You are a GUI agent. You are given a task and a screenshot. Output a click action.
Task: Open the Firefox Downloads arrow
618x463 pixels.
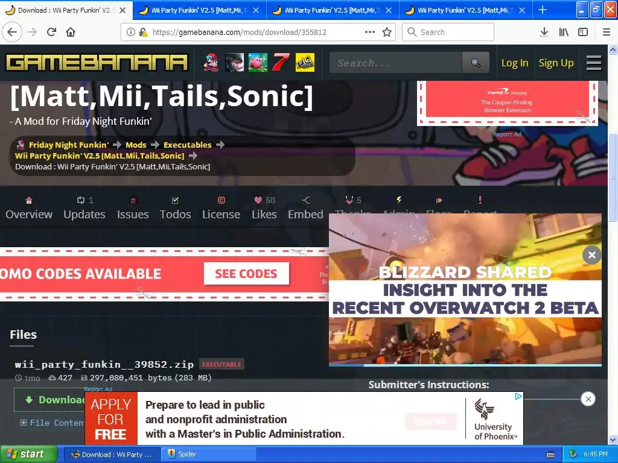[x=544, y=32]
